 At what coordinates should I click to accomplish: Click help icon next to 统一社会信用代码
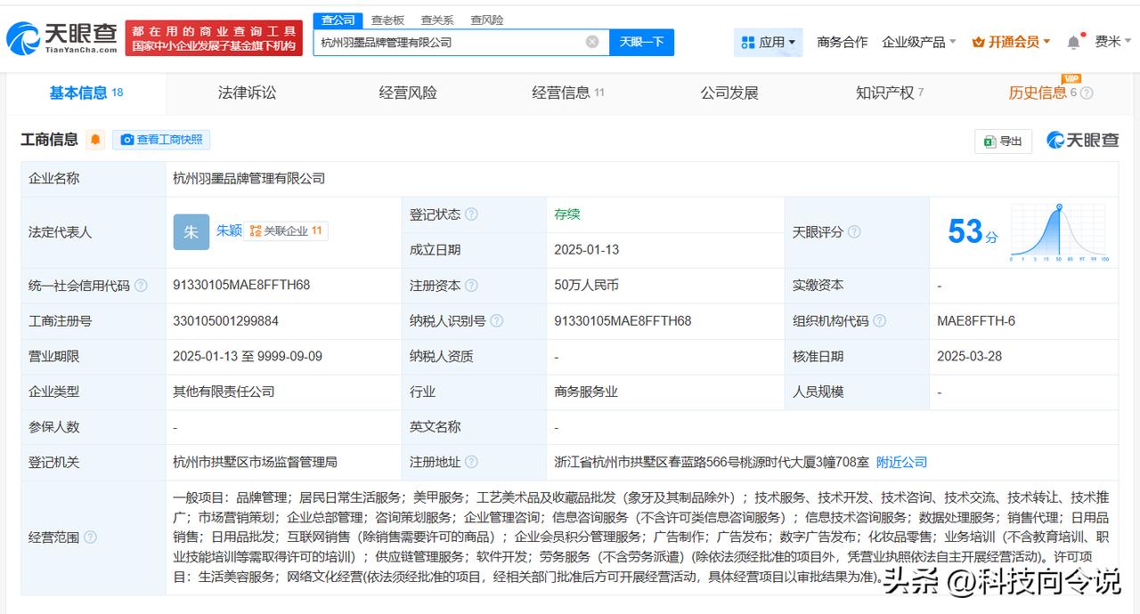pos(141,286)
